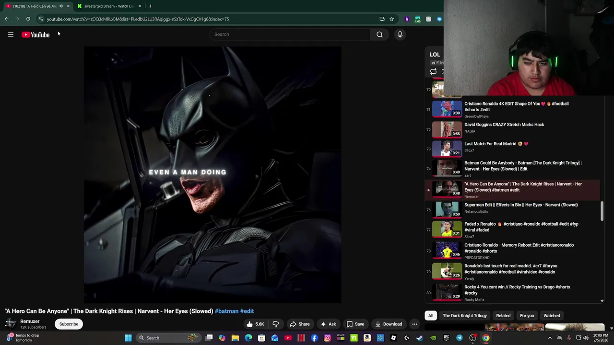The image size is (614, 345).
Task: Select the Watched filter chip
Action: 552,316
